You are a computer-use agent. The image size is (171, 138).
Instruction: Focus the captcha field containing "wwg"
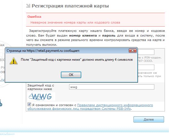111,87
